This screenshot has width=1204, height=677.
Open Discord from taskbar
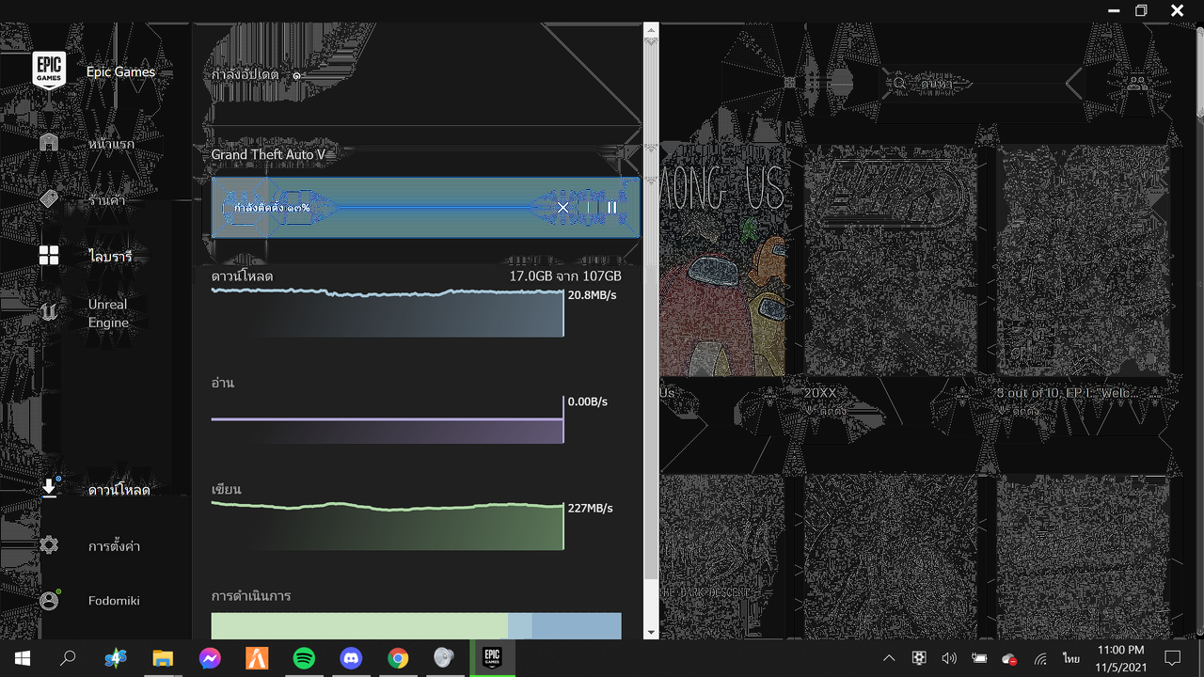351,658
